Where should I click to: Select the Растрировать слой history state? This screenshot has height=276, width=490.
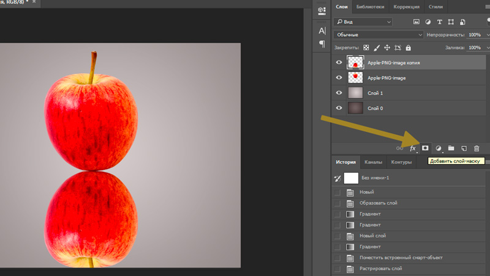point(380,269)
